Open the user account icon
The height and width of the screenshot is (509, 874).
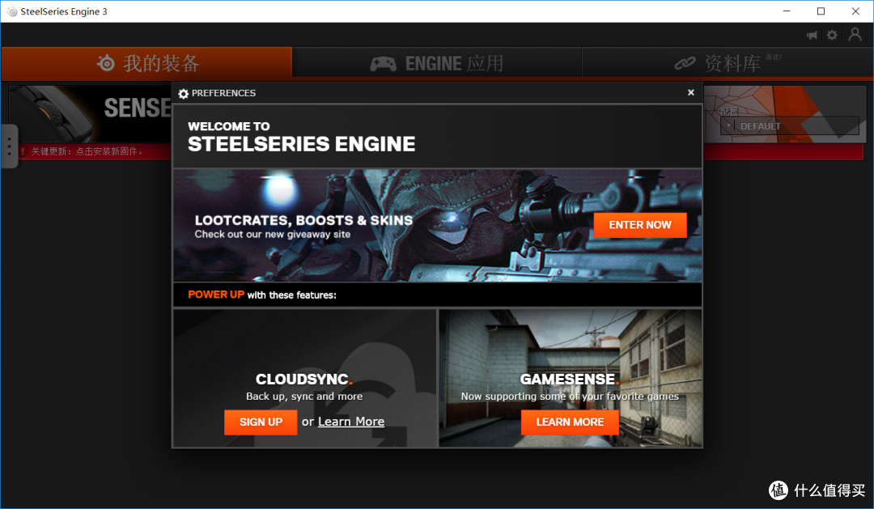[855, 35]
